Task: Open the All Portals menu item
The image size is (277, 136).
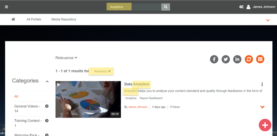Action: coord(34,20)
